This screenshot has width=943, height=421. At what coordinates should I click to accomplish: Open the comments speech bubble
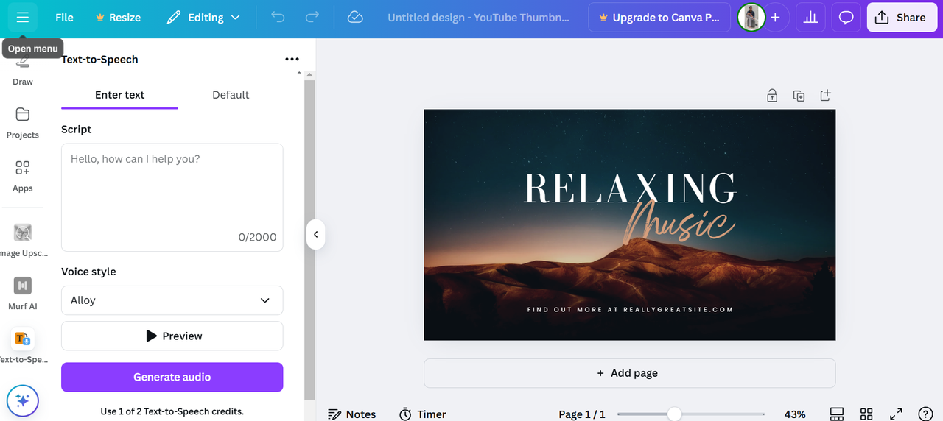pos(846,17)
